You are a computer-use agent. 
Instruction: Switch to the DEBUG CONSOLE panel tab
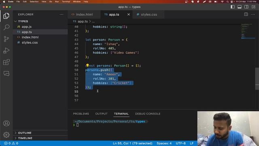pyautogui.click(x=148, y=114)
